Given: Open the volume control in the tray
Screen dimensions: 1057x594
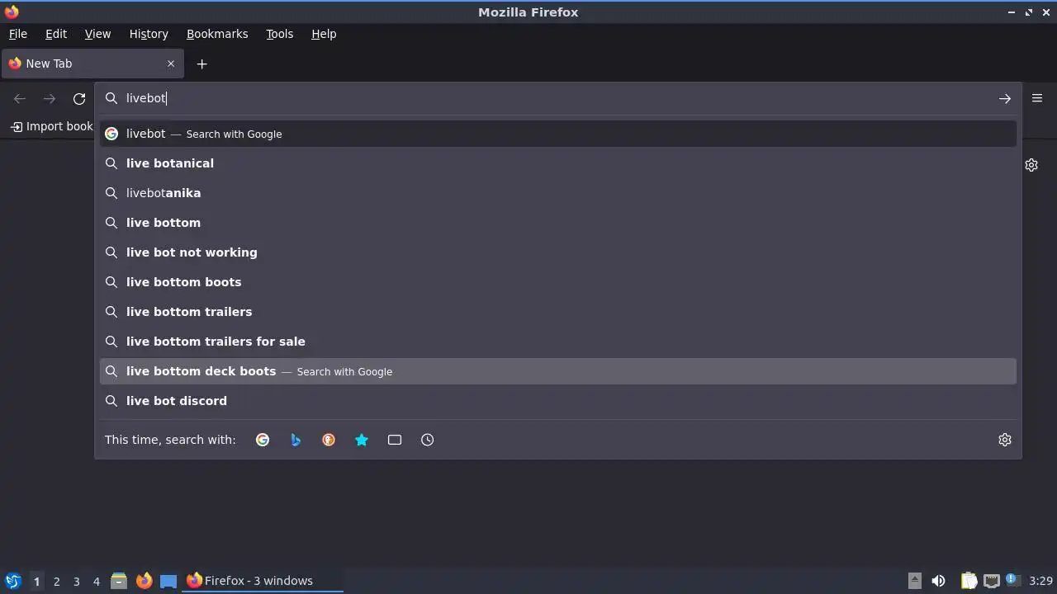Looking at the screenshot, I should pos(938,581).
